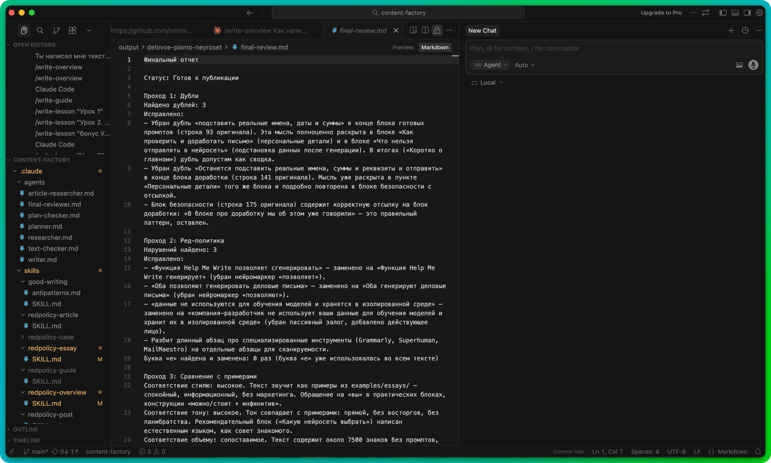Open notifications bell in status bar
Image resolution: width=771 pixels, height=463 pixels.
758,451
